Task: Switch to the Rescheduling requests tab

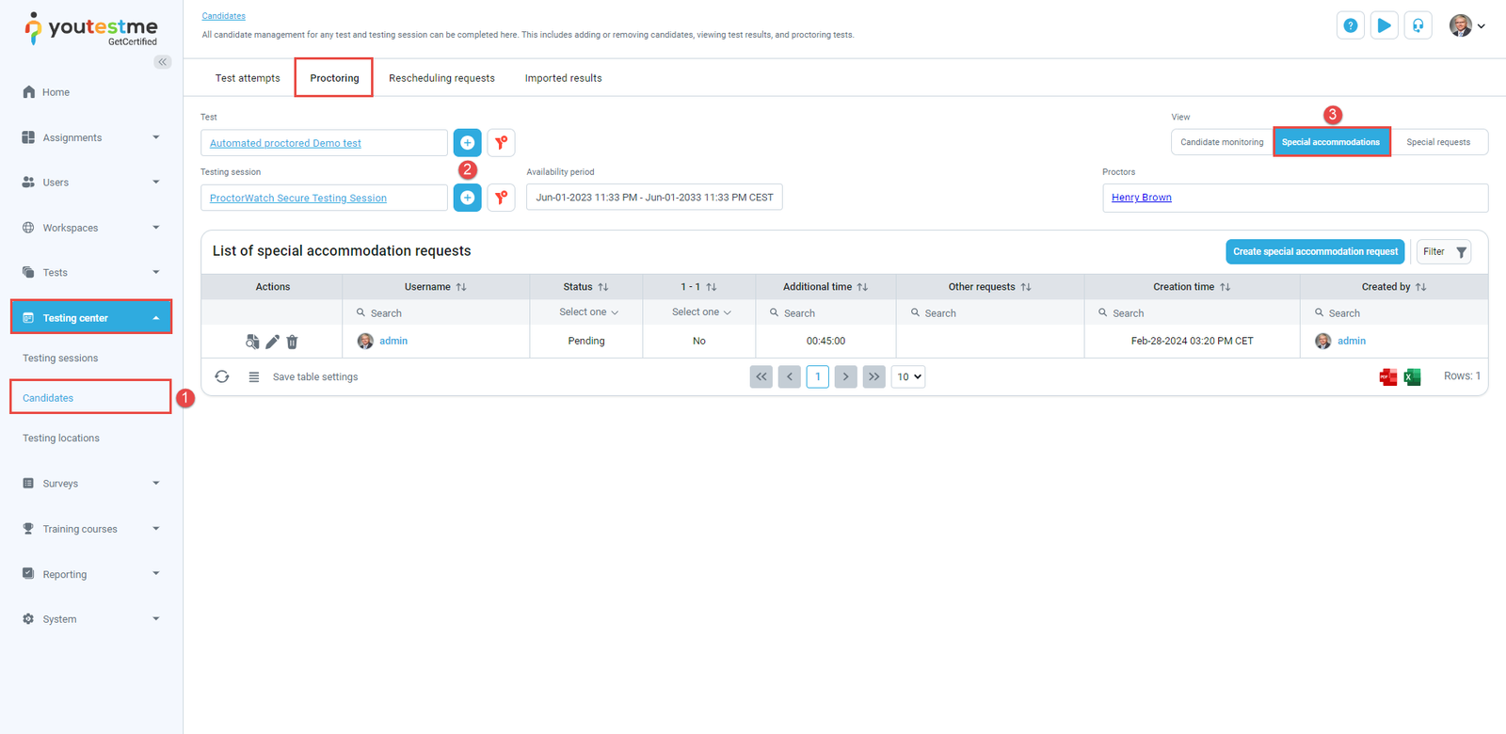Action: [441, 78]
